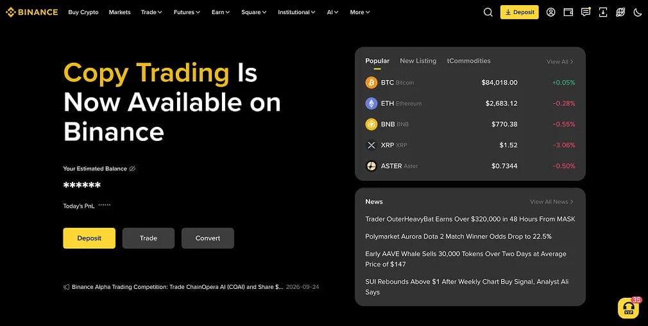Open the globe language icon
The image size is (648, 326).
[620, 12]
